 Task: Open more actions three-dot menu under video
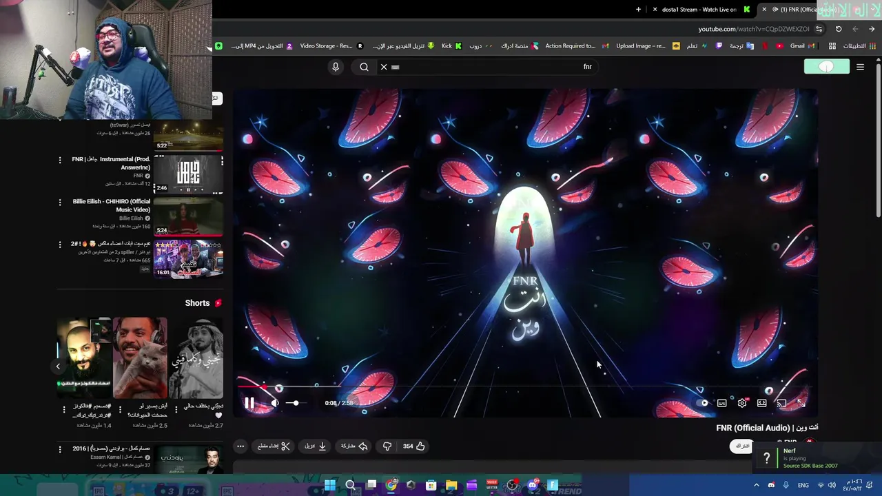(240, 446)
